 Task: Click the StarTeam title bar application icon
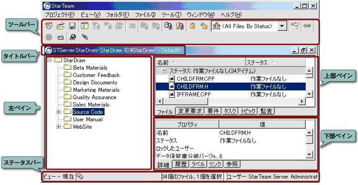point(47,6)
